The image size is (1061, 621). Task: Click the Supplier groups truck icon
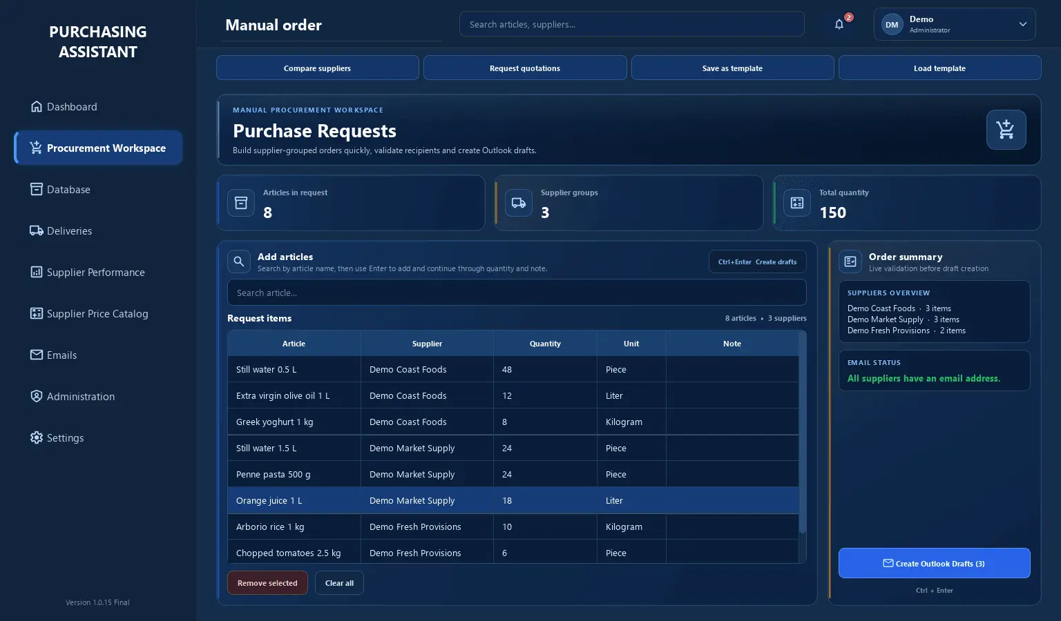[519, 203]
